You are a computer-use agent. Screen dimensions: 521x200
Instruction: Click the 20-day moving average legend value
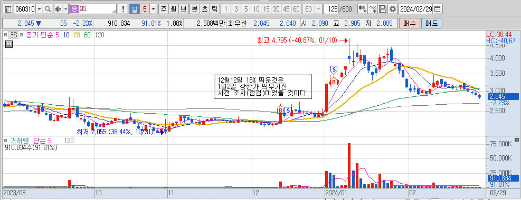tap(77, 35)
